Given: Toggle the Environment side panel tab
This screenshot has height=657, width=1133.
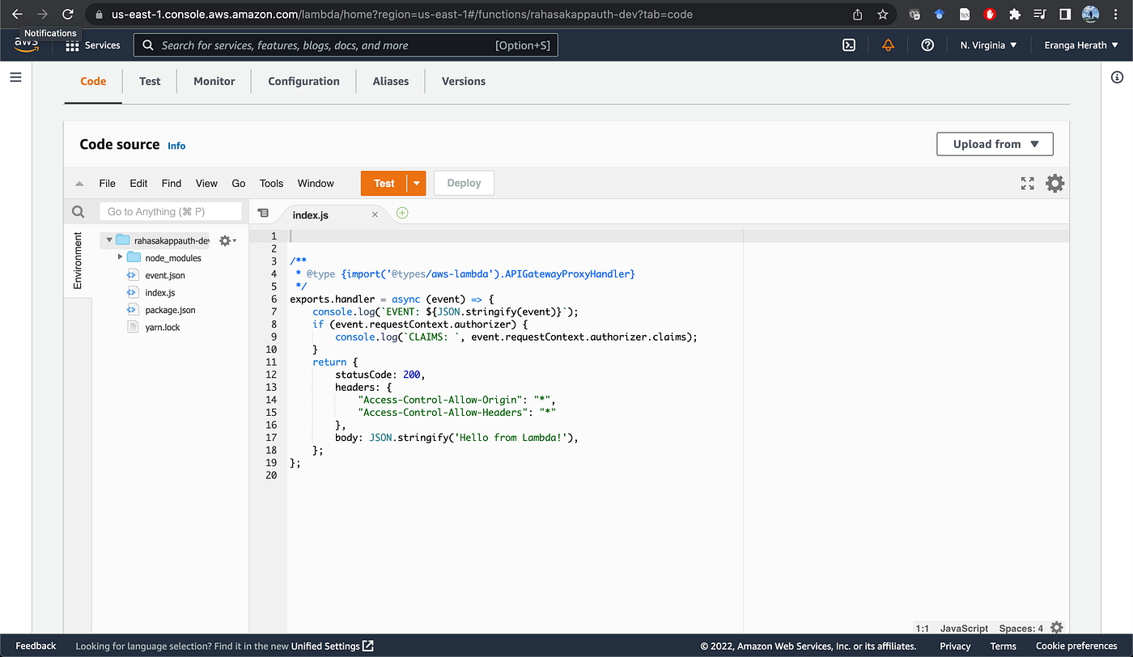Looking at the screenshot, I should tap(78, 261).
